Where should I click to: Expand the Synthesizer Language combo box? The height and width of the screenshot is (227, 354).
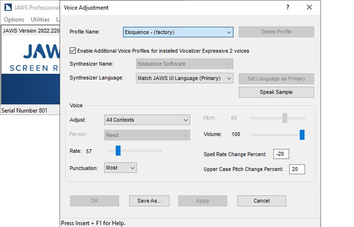tap(184, 78)
